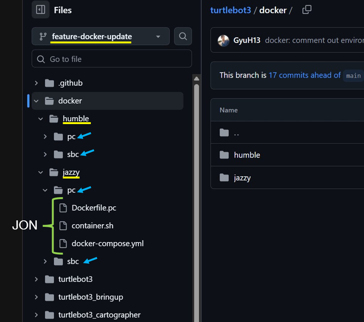The height and width of the screenshot is (322, 364).
Task: Click the jazzy folder icon in file list
Action: (x=224, y=178)
